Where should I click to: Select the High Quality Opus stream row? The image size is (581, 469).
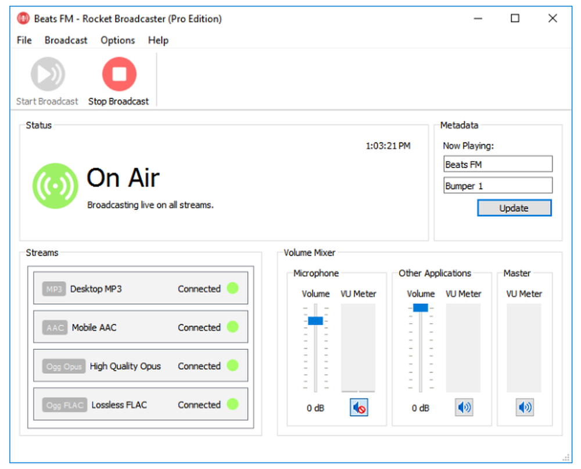(x=141, y=366)
